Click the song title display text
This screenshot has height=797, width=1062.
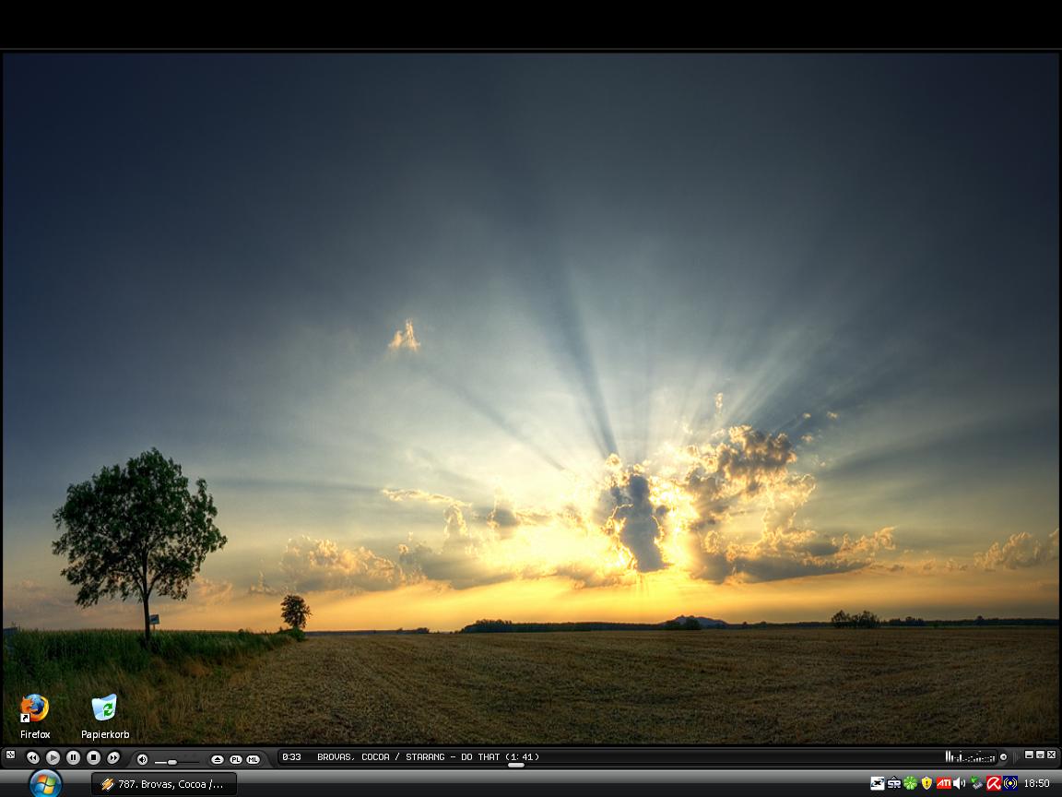pos(427,756)
